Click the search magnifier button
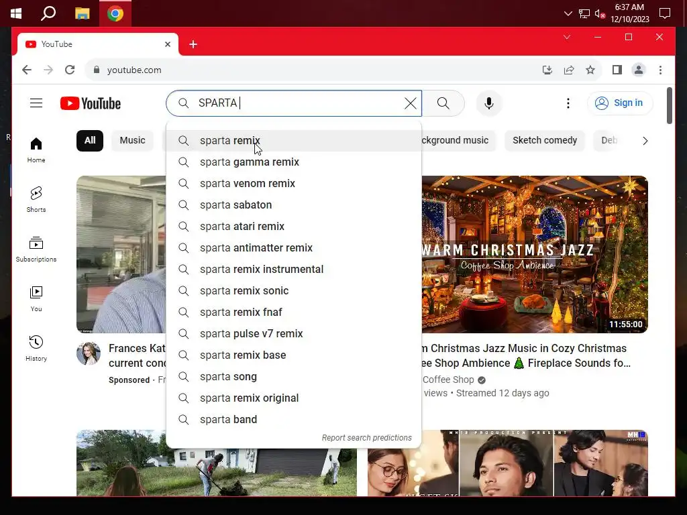 [x=443, y=103]
